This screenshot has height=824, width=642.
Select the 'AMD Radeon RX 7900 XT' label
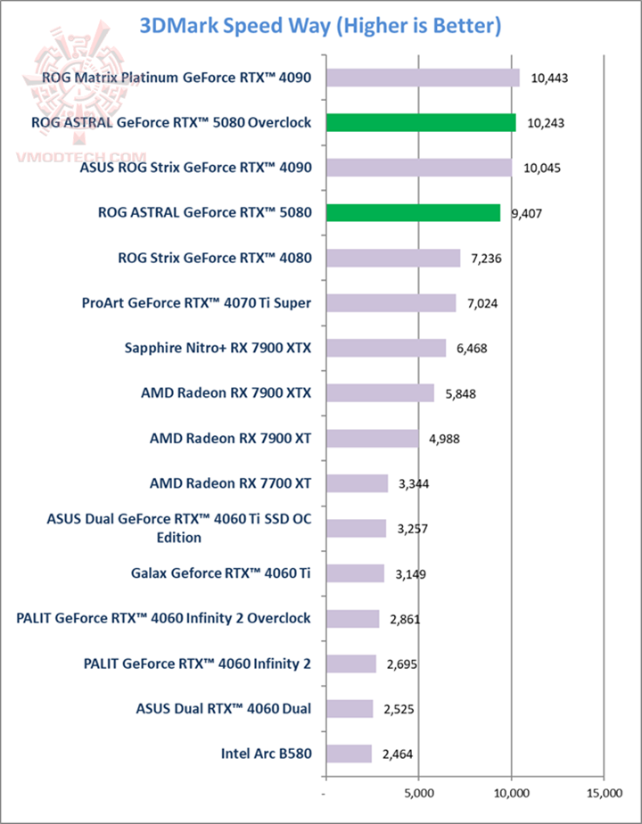[231, 438]
